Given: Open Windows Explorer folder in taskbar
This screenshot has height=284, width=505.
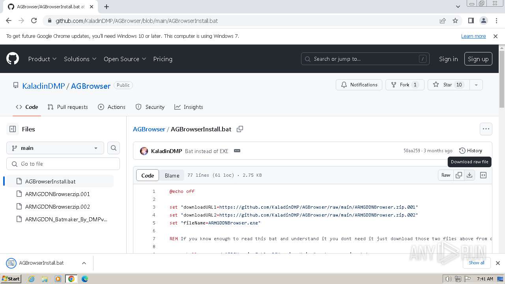Looking at the screenshot, I should point(45,279).
